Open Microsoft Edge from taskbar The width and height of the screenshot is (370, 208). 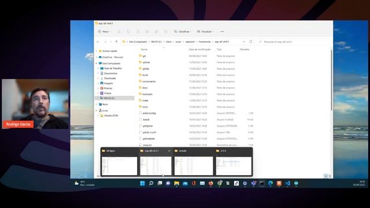tap(271, 183)
